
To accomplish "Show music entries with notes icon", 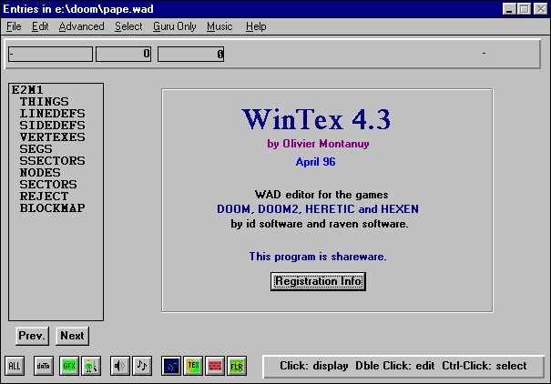I will 142,366.
